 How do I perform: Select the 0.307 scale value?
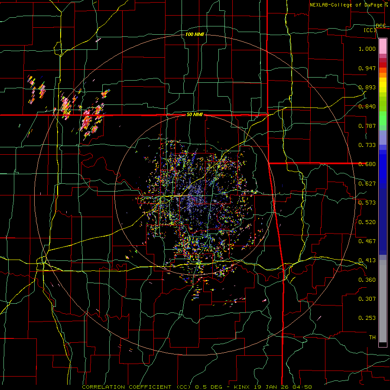pos(367,299)
